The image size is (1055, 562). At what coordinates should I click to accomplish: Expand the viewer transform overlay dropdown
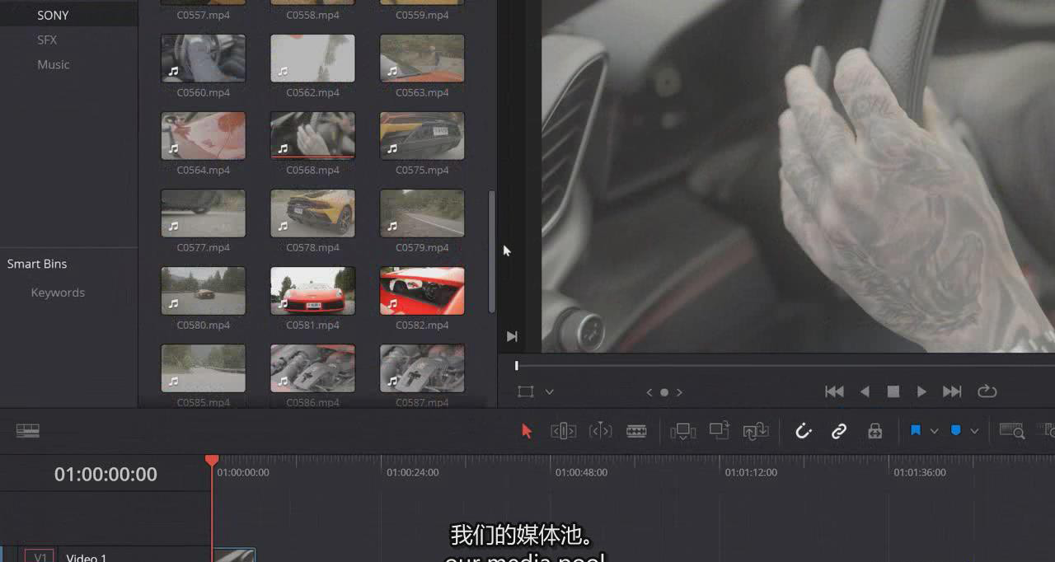[550, 392]
